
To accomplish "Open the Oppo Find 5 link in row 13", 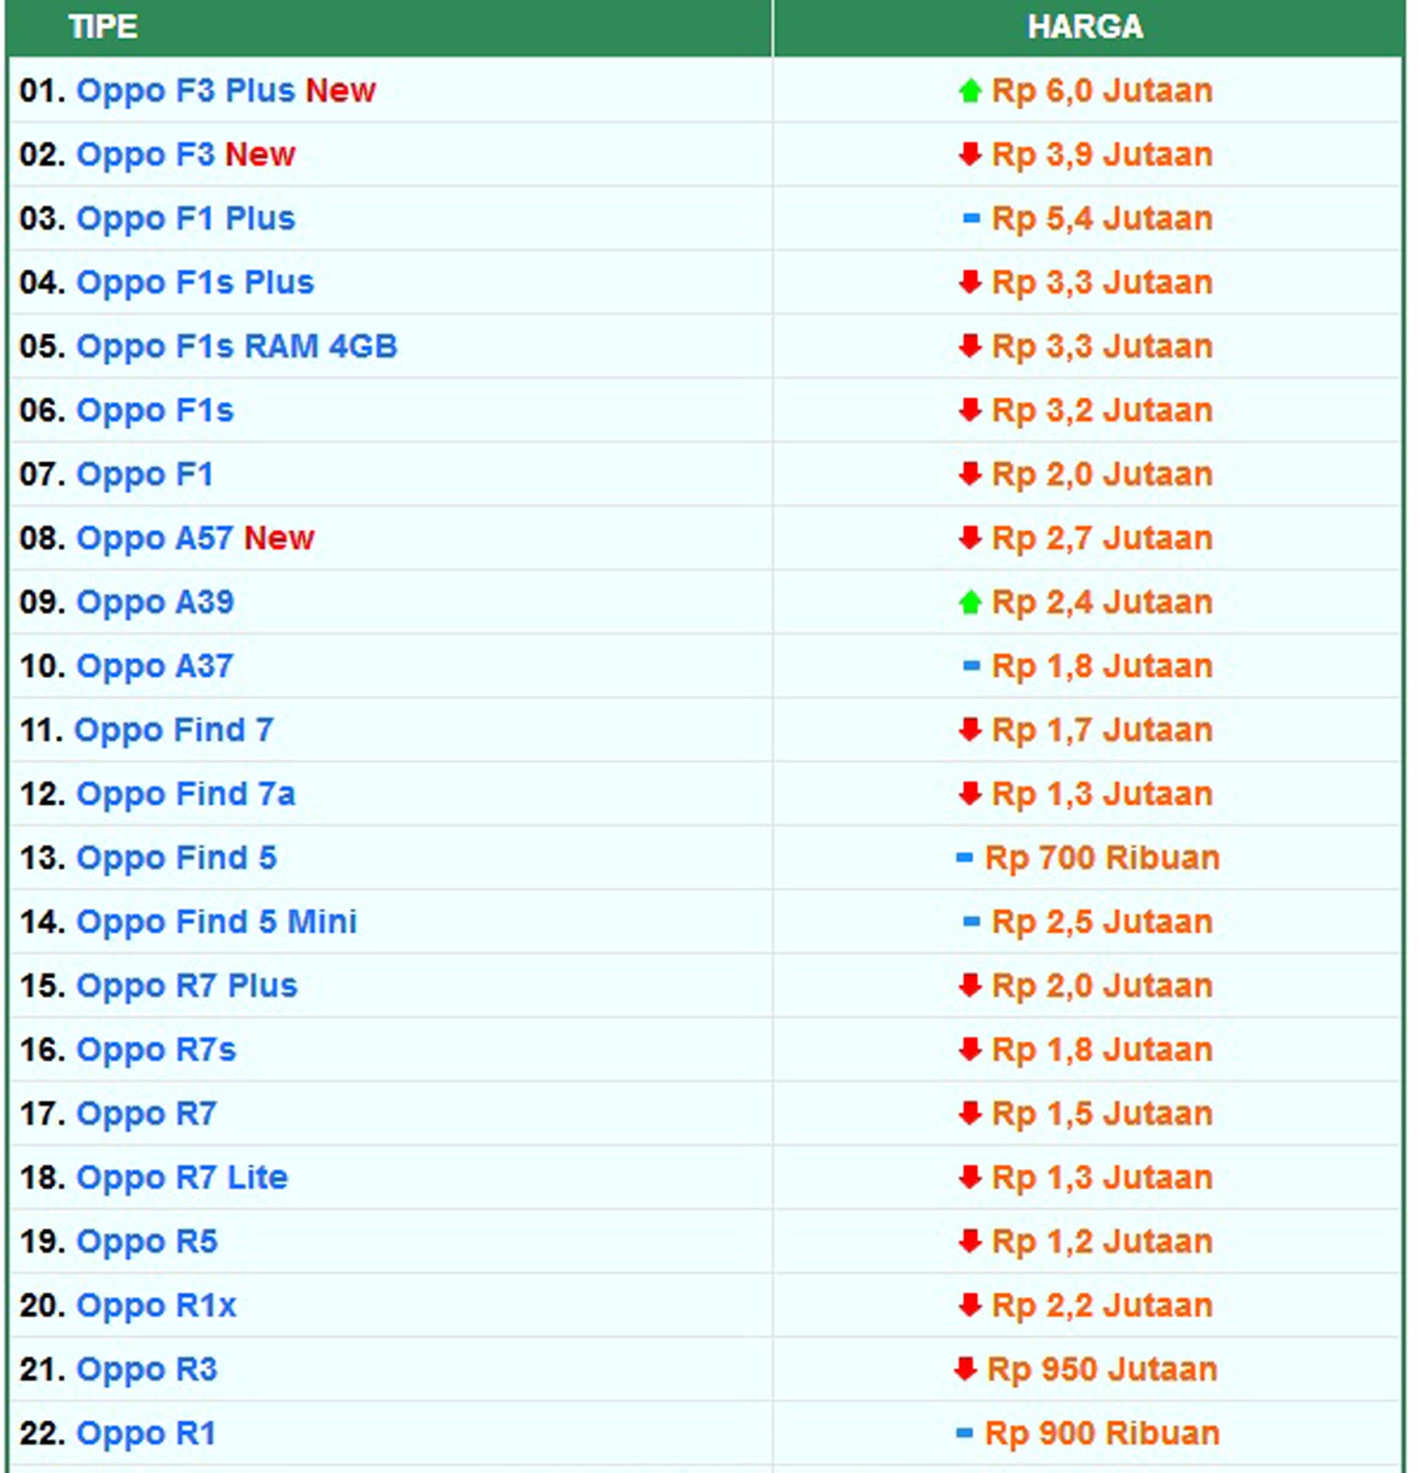I will 176,858.
